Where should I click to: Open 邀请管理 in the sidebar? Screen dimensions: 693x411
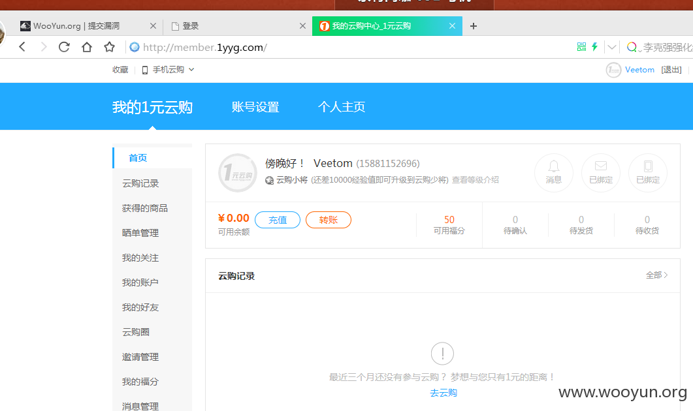tap(140, 357)
